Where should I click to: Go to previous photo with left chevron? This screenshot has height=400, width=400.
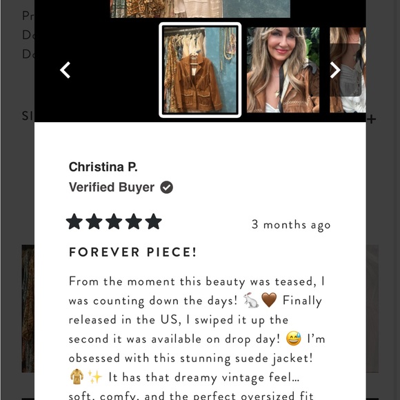pos(65,70)
